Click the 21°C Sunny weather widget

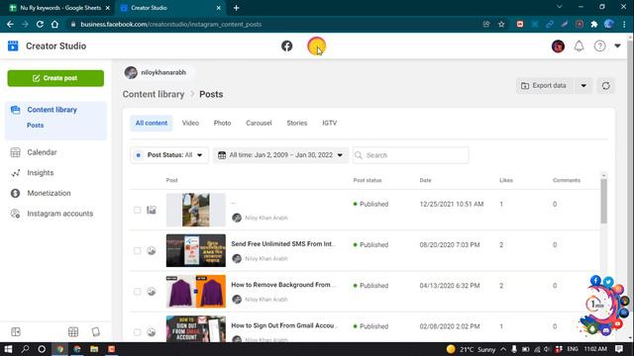(472, 349)
